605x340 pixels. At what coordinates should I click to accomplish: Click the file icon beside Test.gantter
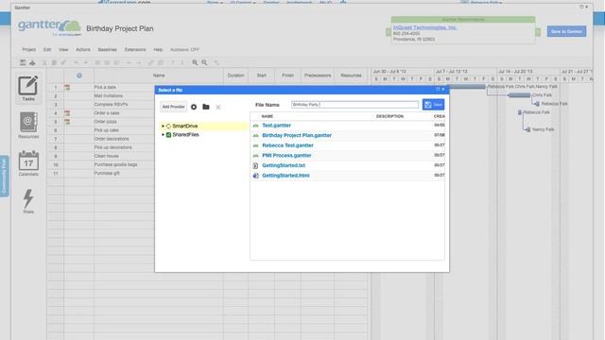tap(255, 126)
